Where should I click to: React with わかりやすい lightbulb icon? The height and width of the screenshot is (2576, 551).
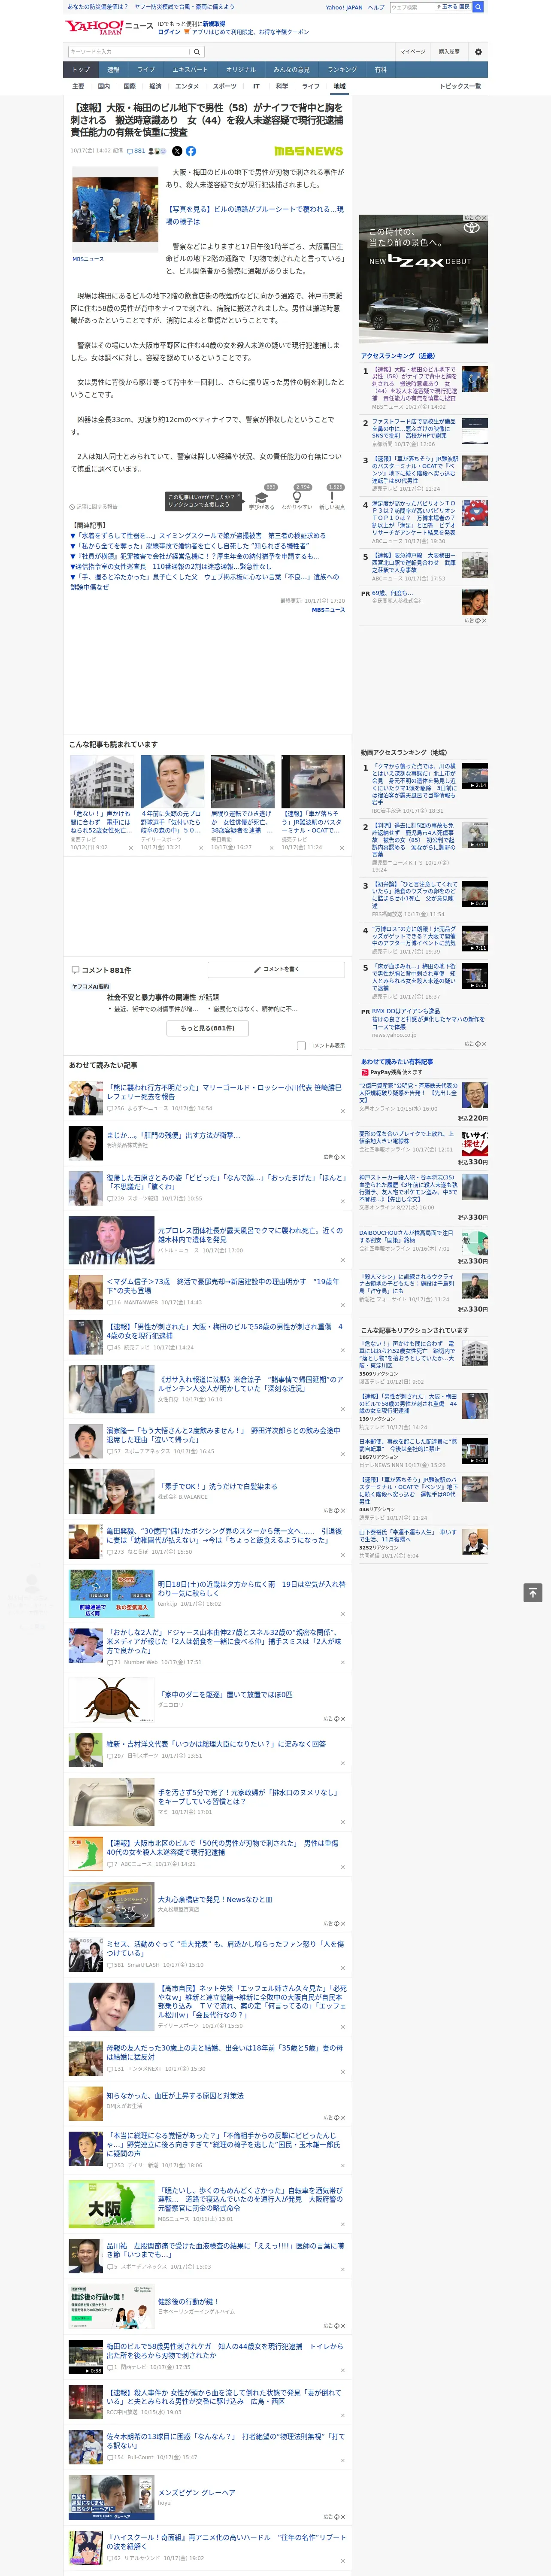(296, 497)
